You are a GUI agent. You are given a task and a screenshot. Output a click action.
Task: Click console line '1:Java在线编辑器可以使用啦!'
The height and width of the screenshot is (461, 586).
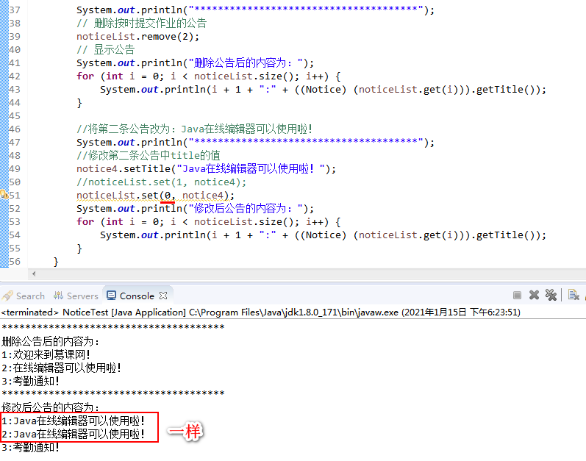pos(73,421)
